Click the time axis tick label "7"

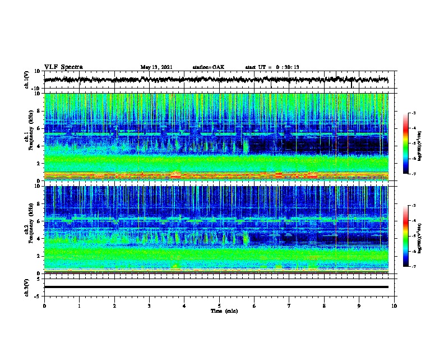point(289,306)
